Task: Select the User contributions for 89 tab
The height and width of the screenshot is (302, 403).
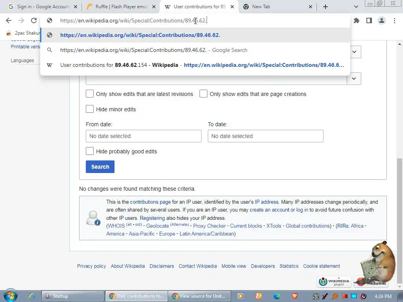Action: pyautogui.click(x=200, y=7)
